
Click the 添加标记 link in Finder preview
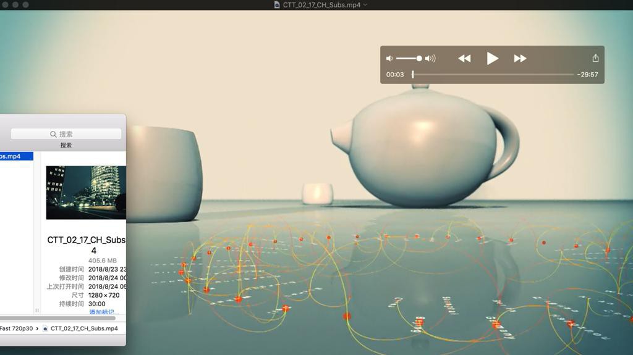(x=103, y=312)
